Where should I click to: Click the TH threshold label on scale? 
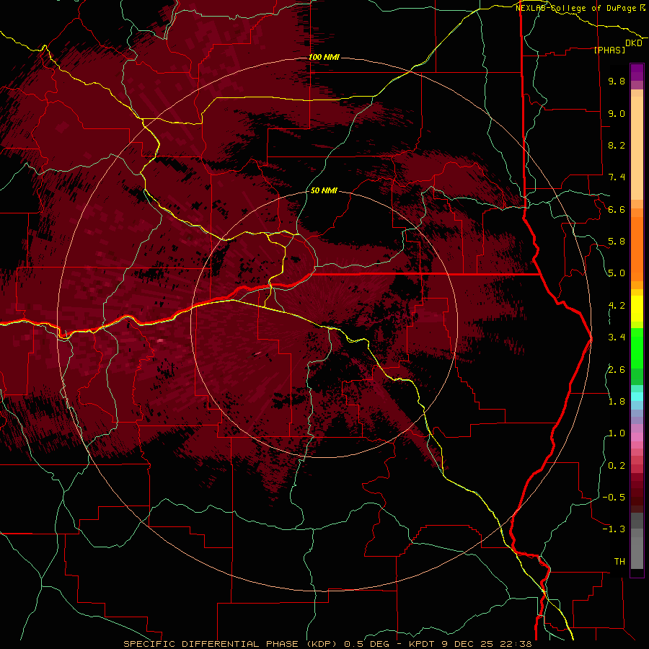(619, 562)
